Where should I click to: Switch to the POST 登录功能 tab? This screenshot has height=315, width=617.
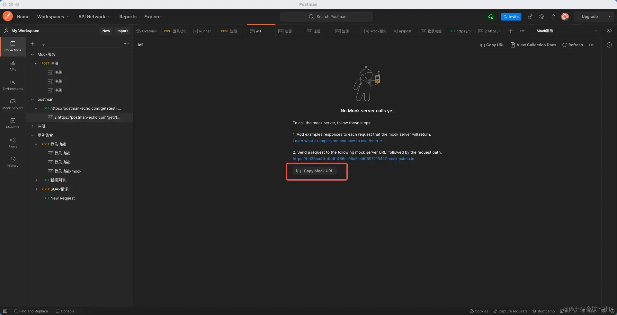click(x=175, y=31)
